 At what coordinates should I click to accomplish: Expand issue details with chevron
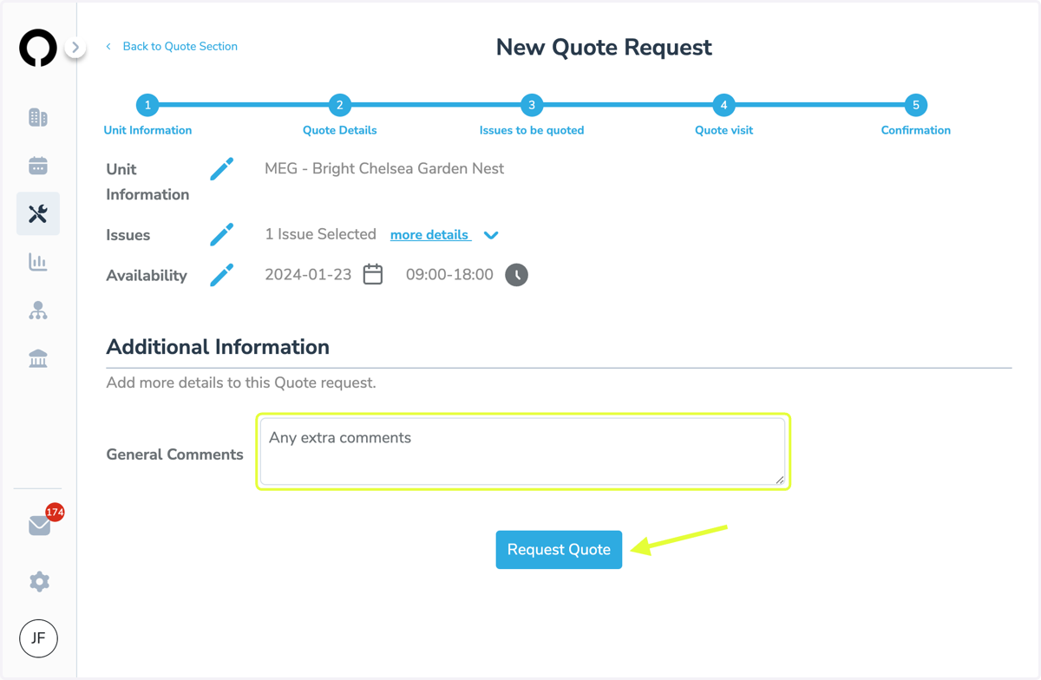[491, 235]
